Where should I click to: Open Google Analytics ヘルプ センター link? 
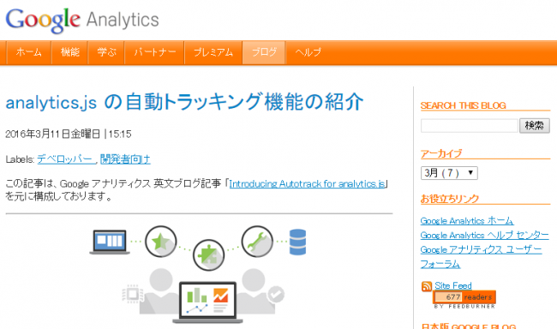tap(484, 236)
